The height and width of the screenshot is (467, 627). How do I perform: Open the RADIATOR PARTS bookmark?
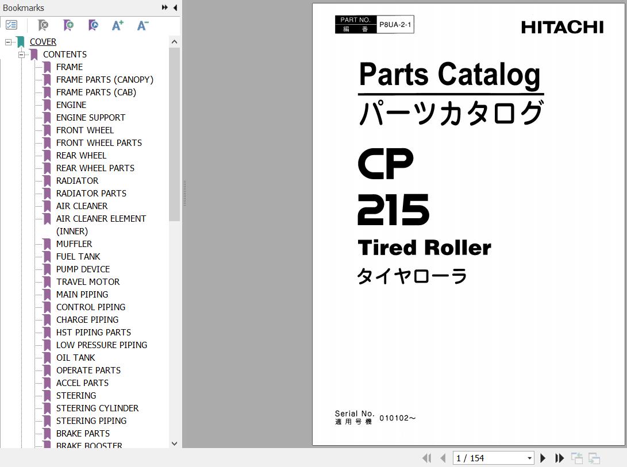[x=91, y=194]
